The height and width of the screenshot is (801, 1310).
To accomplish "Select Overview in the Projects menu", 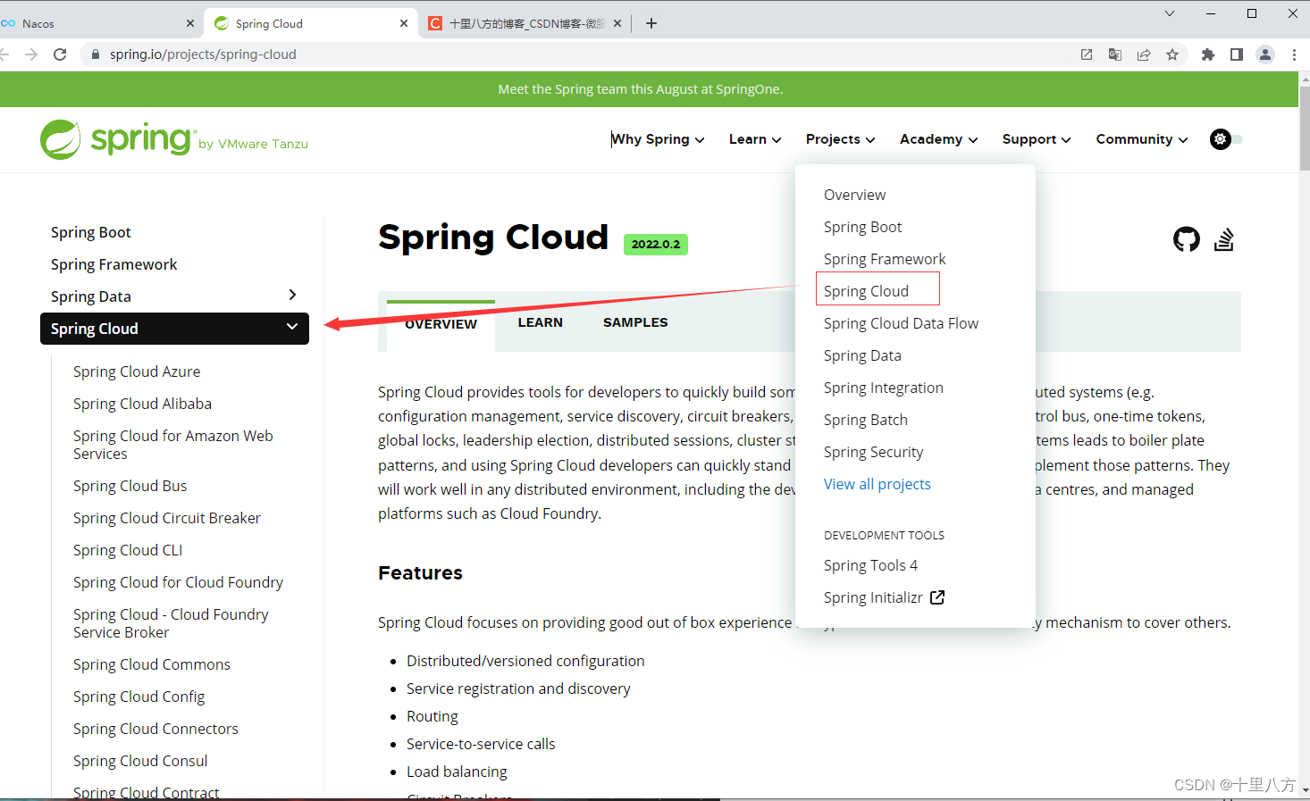I will [x=855, y=195].
